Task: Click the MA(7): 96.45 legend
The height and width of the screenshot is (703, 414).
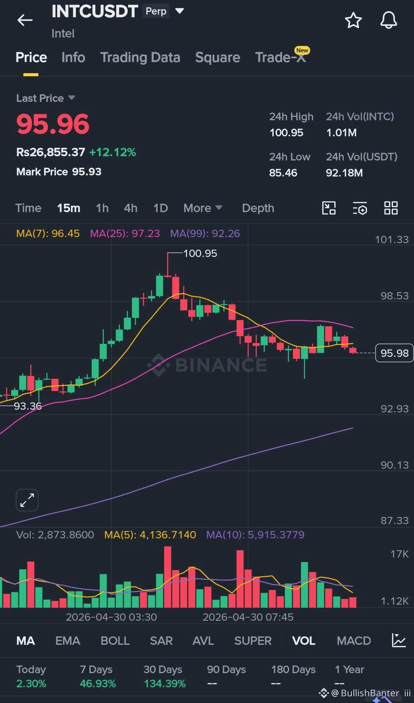Action: tap(48, 233)
